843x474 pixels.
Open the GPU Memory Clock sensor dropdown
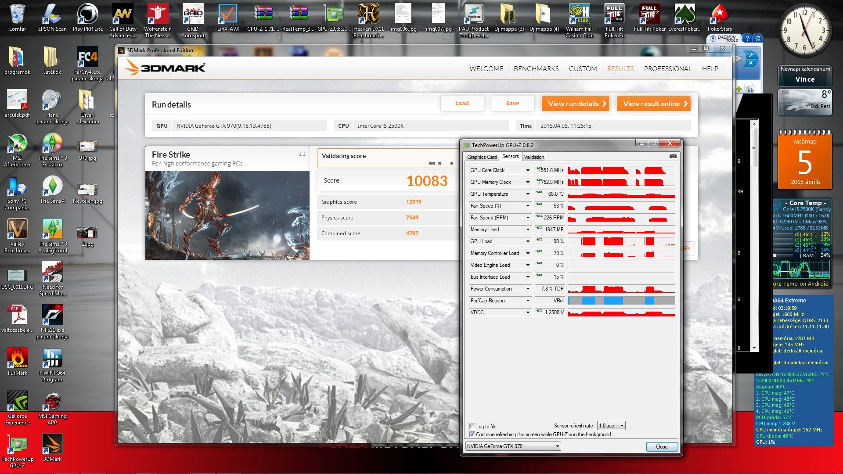pyautogui.click(x=528, y=182)
